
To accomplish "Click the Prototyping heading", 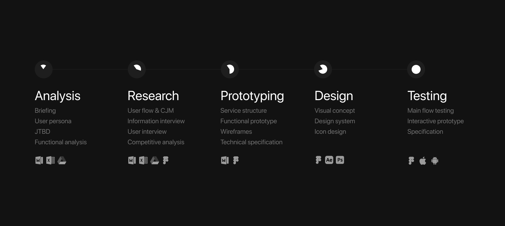I will pos(252,96).
